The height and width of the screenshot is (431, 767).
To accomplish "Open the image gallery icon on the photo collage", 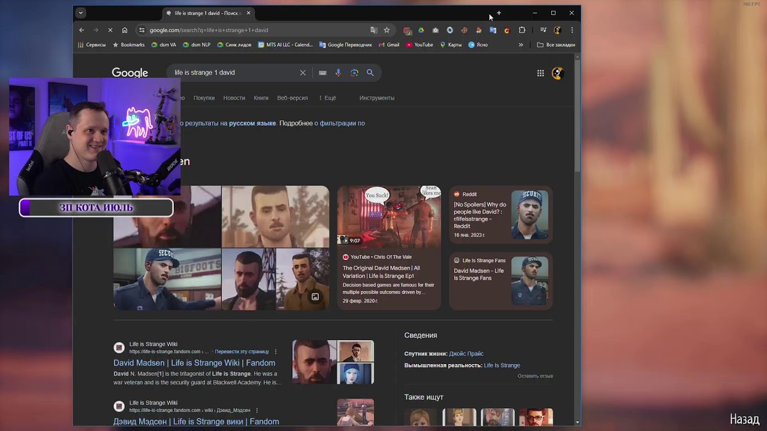I will (x=315, y=297).
